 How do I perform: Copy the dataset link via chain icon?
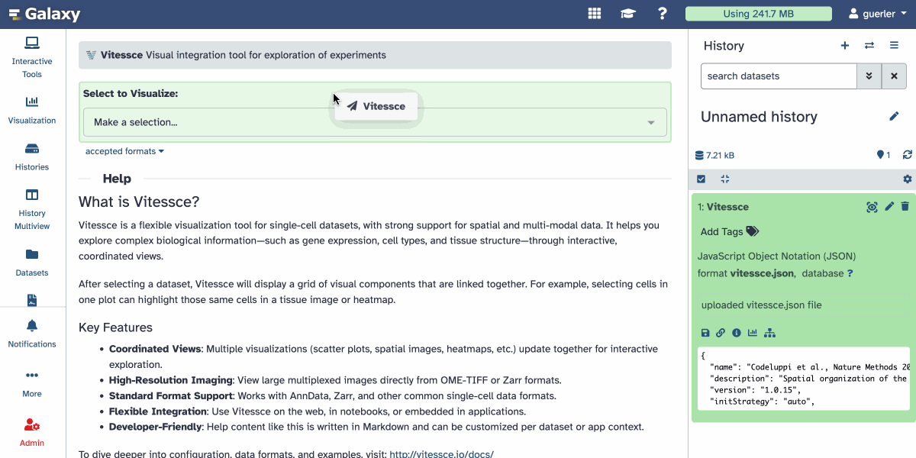(x=721, y=333)
